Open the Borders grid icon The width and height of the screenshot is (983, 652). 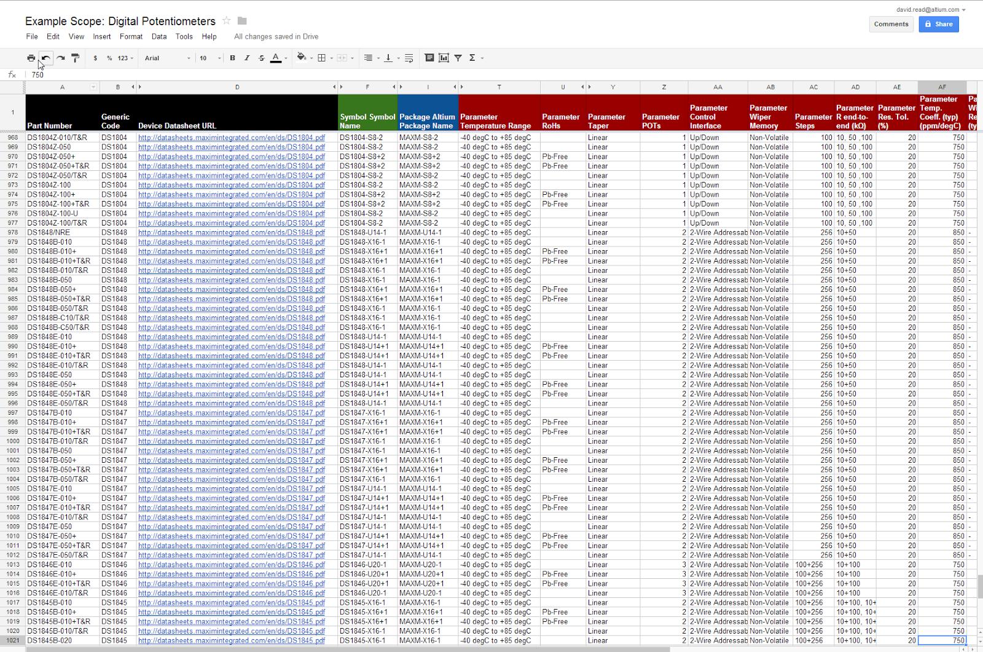(321, 58)
